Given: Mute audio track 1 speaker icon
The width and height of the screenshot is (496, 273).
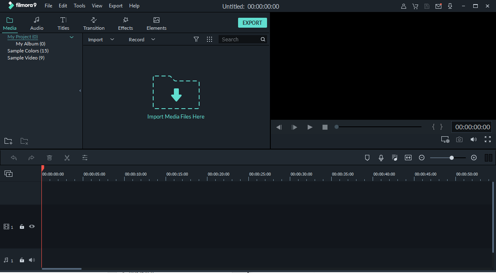Looking at the screenshot, I should 31,260.
